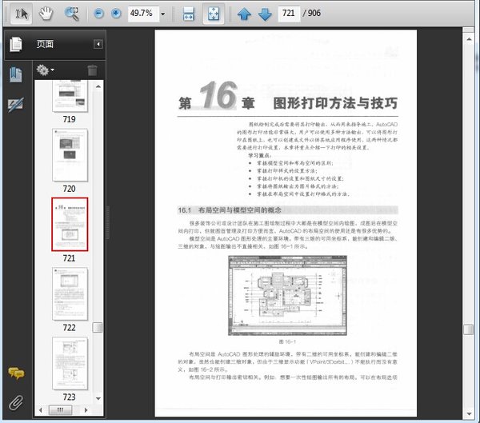Click the zoom in plus button
Image resolution: width=480 pixels, height=423 pixels.
click(x=117, y=14)
